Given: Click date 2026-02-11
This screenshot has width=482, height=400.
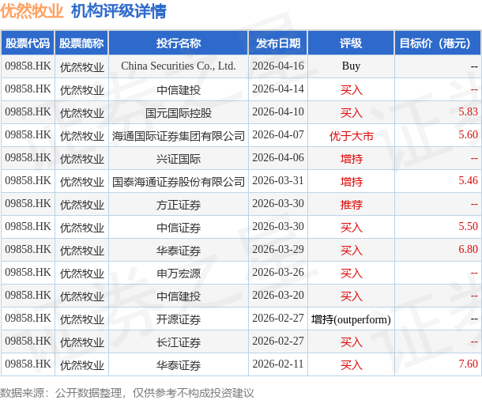Looking at the screenshot, I should (x=278, y=364).
